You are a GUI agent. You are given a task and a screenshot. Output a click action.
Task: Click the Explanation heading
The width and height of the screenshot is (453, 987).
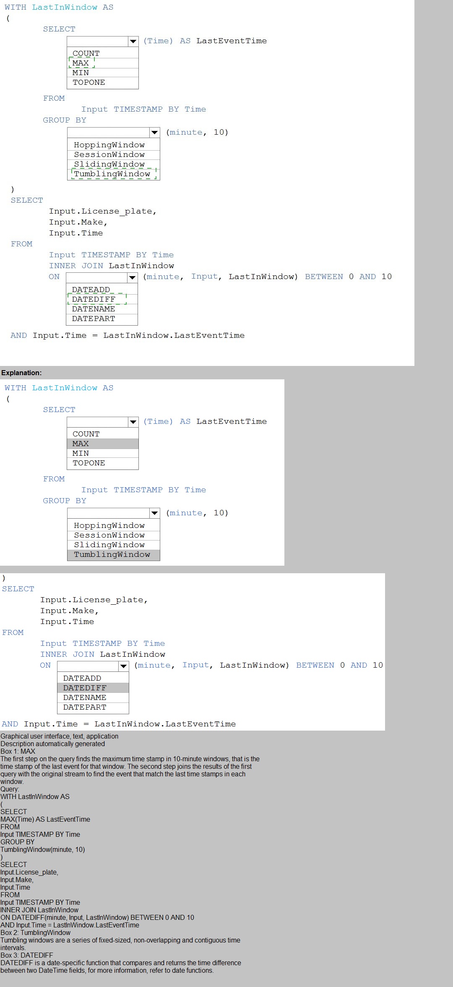pos(21,373)
